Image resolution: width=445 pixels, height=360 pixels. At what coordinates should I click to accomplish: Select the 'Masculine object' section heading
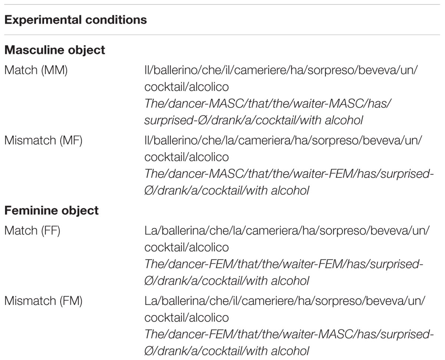pyautogui.click(x=55, y=50)
